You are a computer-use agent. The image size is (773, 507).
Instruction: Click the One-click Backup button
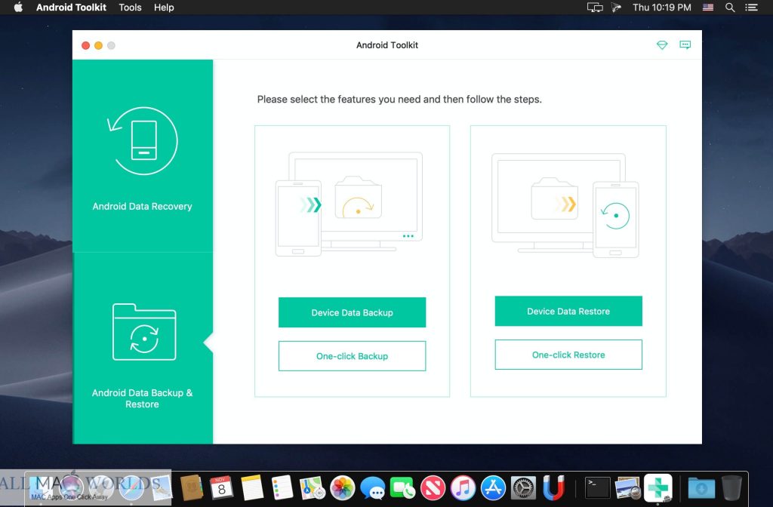[352, 356]
